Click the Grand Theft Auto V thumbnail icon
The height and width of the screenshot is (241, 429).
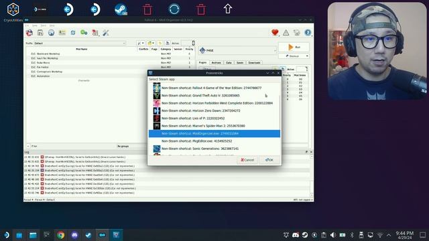coord(157,96)
